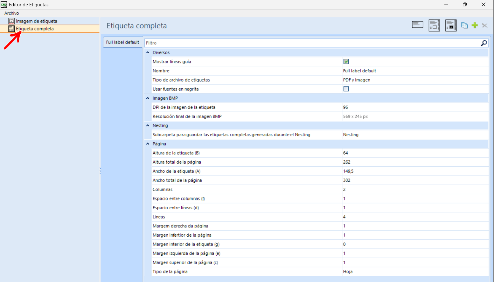494x282 pixels.
Task: Edit Margem derecha da página value
Action: 415,226
